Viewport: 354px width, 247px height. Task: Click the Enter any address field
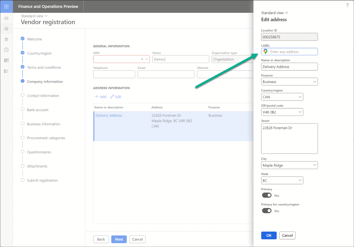point(289,52)
